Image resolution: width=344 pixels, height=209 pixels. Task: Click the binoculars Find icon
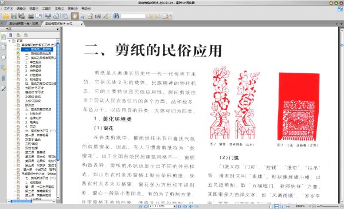coord(116,16)
